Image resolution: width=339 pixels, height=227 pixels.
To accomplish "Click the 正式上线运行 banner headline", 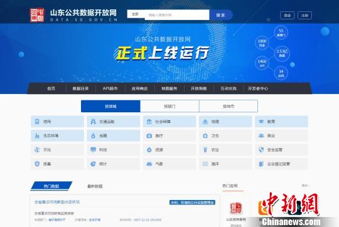I will click(x=162, y=53).
